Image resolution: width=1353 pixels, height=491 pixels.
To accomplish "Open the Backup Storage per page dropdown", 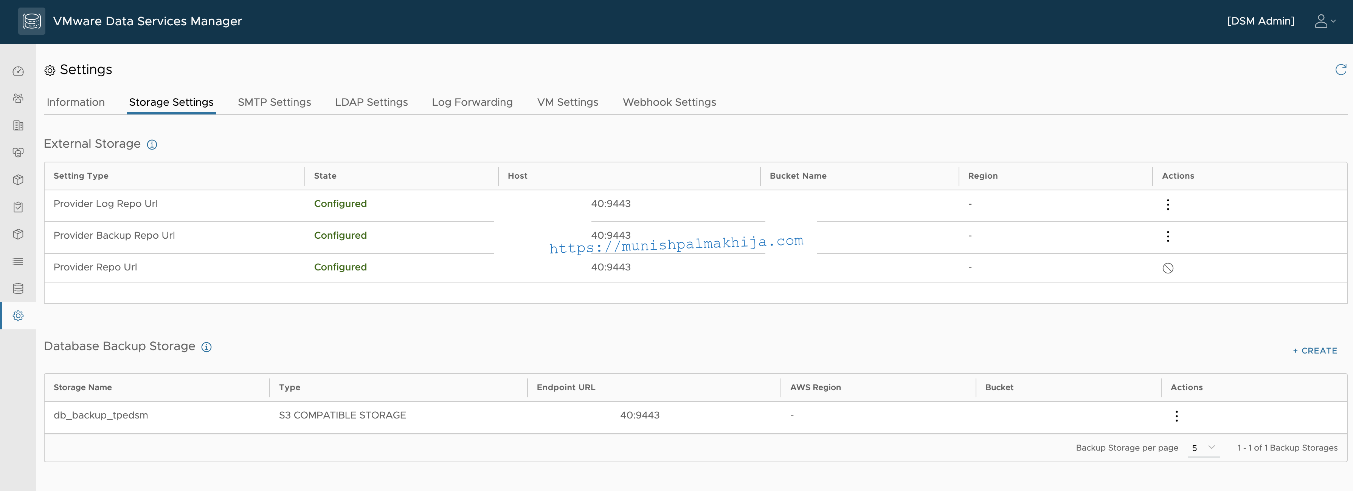I will click(x=1203, y=448).
